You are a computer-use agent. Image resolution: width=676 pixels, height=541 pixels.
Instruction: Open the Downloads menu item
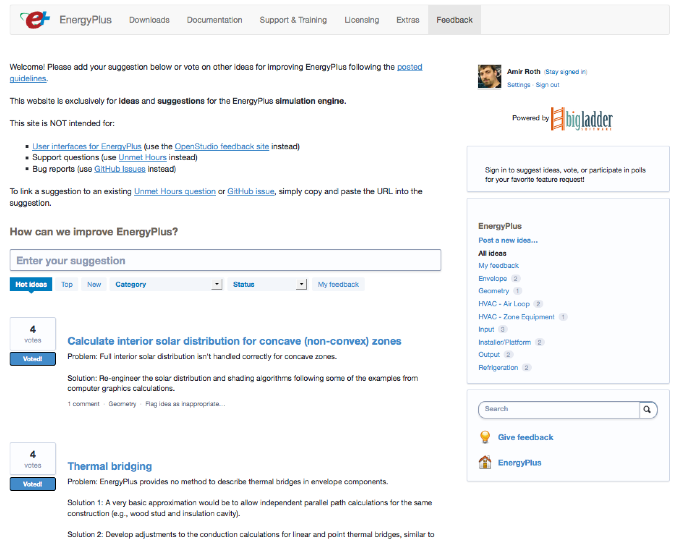coord(149,20)
